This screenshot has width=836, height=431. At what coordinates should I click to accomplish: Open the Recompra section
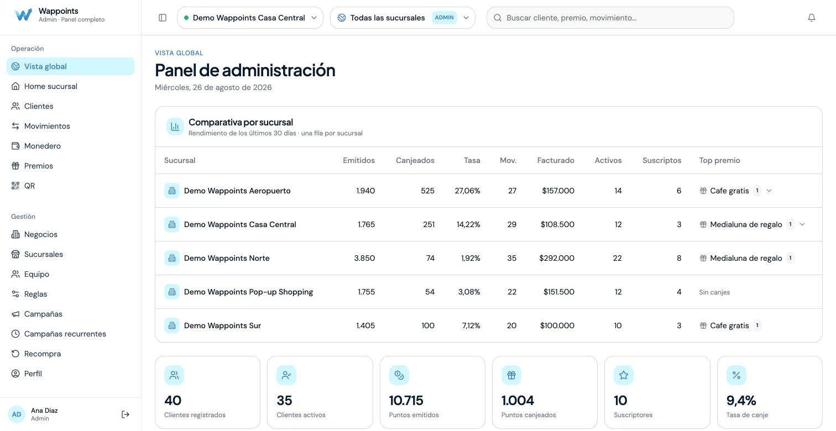click(x=70, y=354)
